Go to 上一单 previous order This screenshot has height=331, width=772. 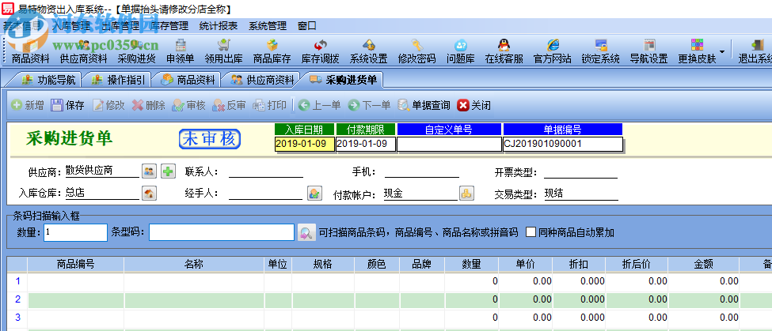[320, 105]
